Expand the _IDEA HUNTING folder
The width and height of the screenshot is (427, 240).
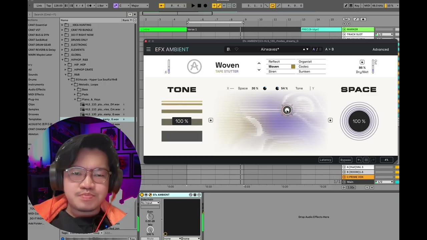(x=62, y=25)
